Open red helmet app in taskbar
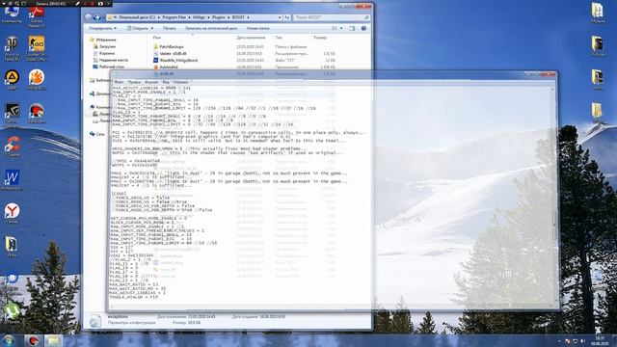 click(34, 340)
